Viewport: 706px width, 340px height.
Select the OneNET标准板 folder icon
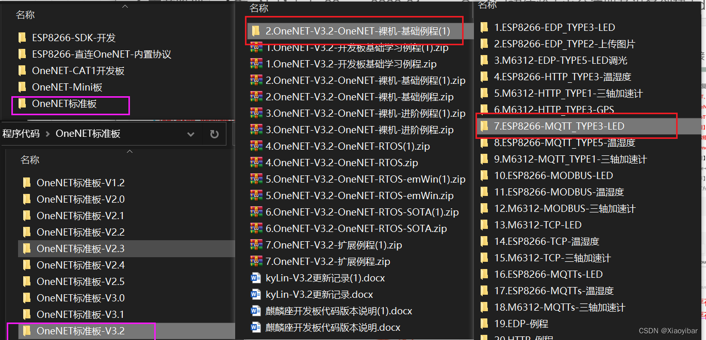click(x=22, y=103)
